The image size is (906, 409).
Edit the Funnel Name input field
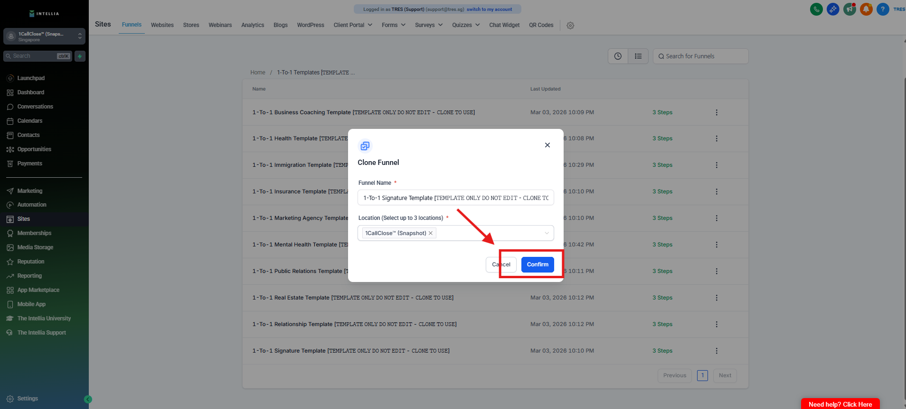click(456, 198)
